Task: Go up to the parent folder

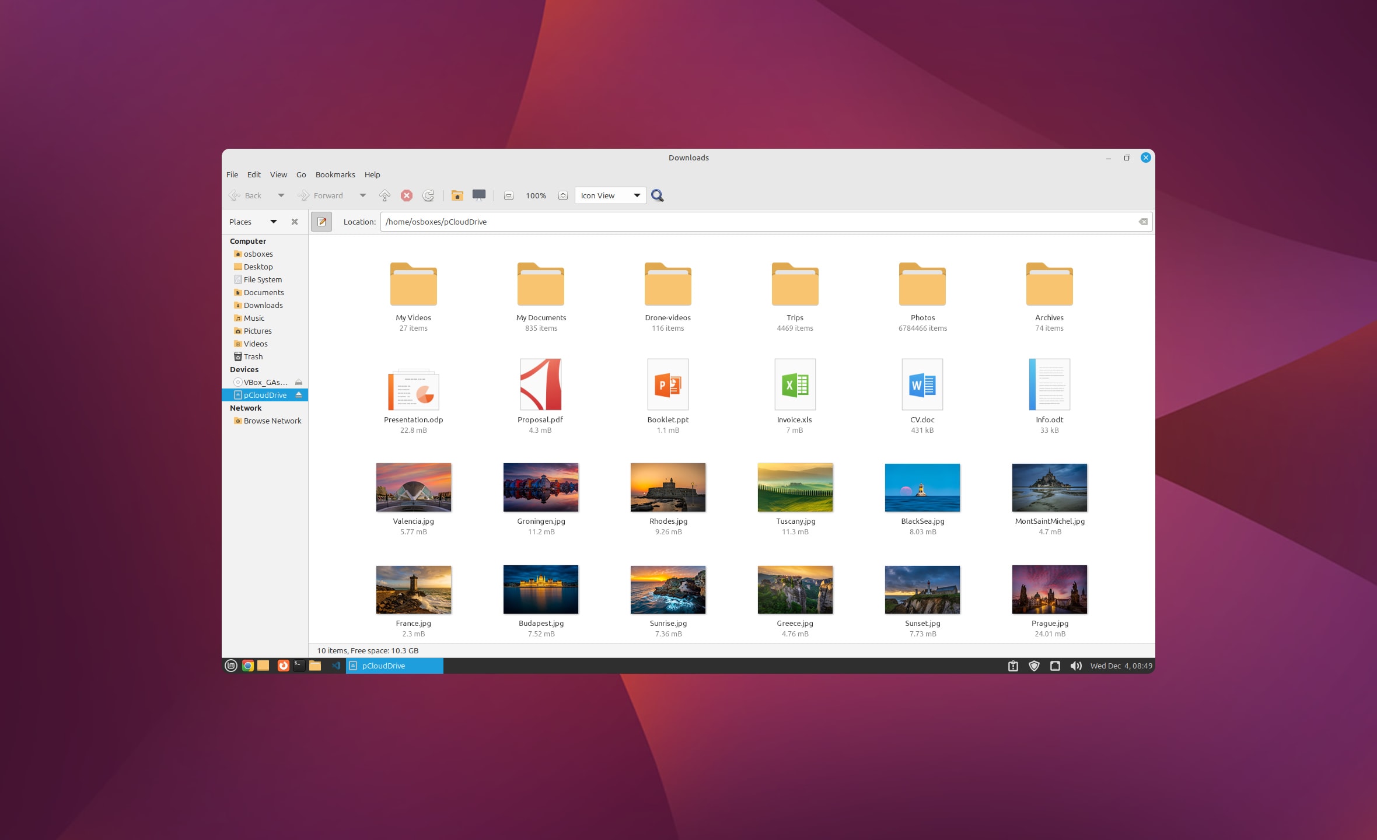Action: pos(384,195)
